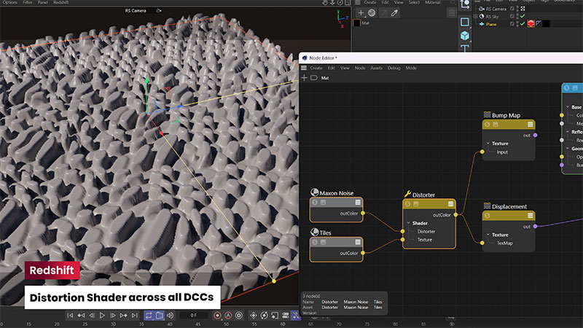Image resolution: width=583 pixels, height=328 pixels.
Task: Toggle the autokeying button
Action: [228, 316]
